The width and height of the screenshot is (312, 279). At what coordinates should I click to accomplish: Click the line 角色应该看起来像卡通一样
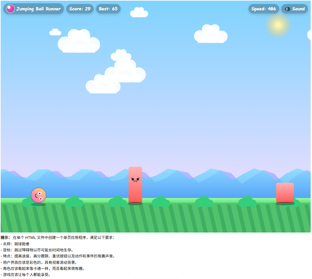coord(43,269)
